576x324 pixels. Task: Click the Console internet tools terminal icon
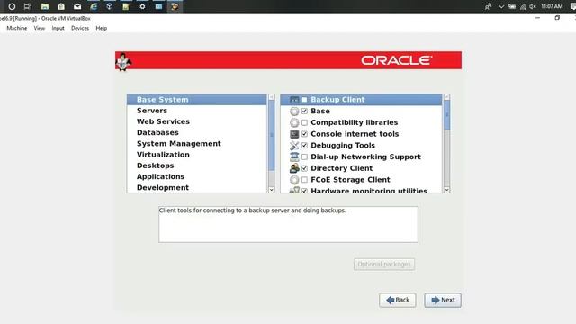pos(294,134)
